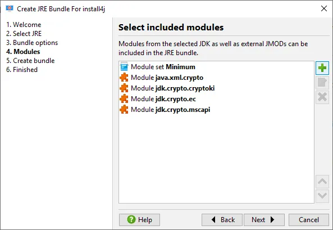Click the edit module icon
The height and width of the screenshot is (230, 333).
[322, 83]
